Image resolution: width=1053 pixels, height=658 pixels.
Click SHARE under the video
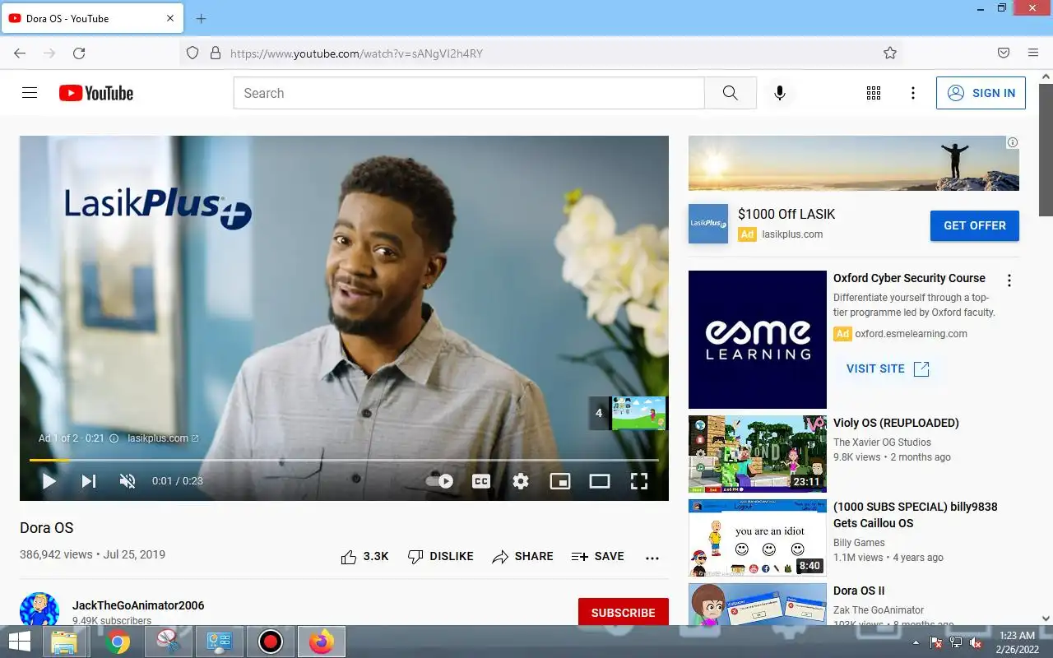point(522,557)
